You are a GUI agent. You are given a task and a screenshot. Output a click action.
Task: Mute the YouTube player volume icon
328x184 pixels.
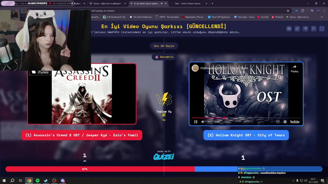click(203, 122)
